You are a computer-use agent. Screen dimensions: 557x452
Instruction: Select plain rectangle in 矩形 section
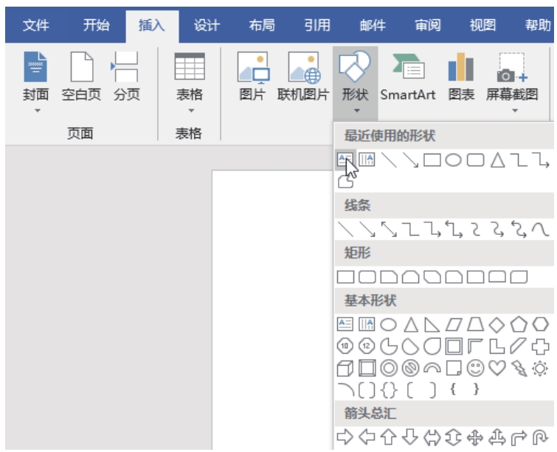(x=345, y=277)
